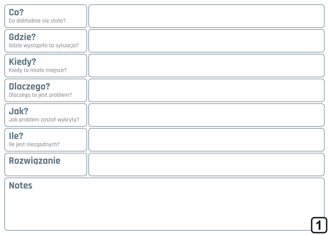
Task: Select the Kiedy? label box
Action: 46,65
